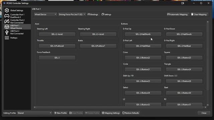
Task: Click the Bindings controller icon
Action: tap(89, 14)
